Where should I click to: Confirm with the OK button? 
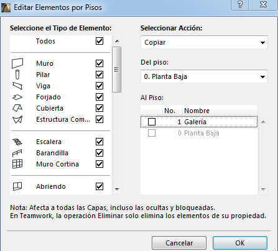[240, 243]
